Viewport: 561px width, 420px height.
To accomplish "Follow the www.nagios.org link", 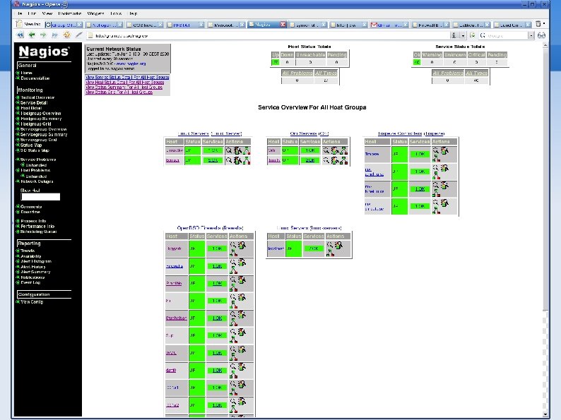I will click(131, 64).
